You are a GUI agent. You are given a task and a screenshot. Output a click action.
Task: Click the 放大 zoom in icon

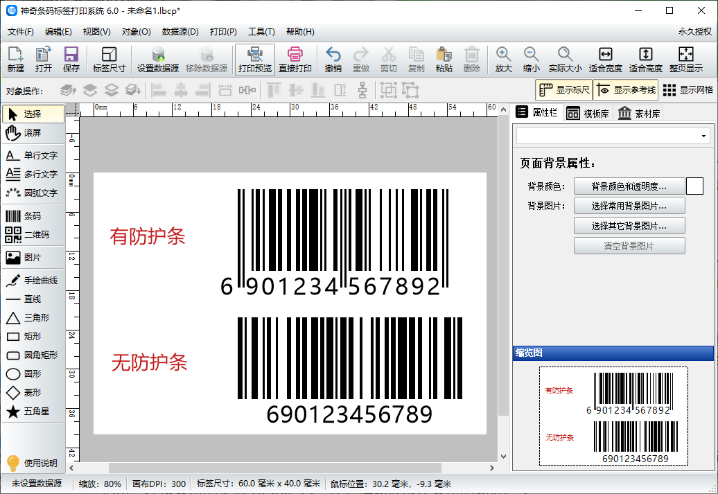[x=503, y=60]
